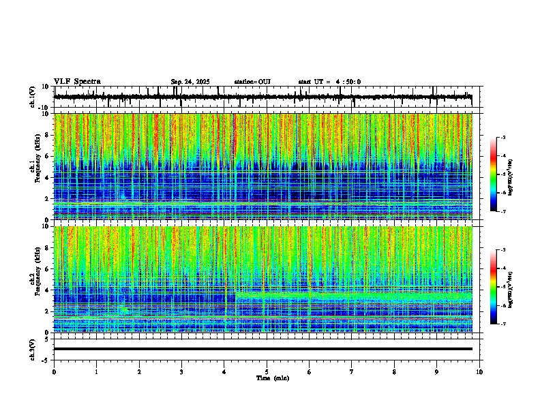Click the "8" tick on ch.1 frequency axis
The width and height of the screenshot is (540, 417).
[48, 135]
